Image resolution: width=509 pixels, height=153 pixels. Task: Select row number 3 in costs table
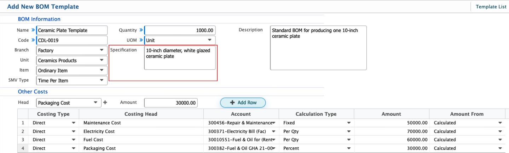(23, 140)
